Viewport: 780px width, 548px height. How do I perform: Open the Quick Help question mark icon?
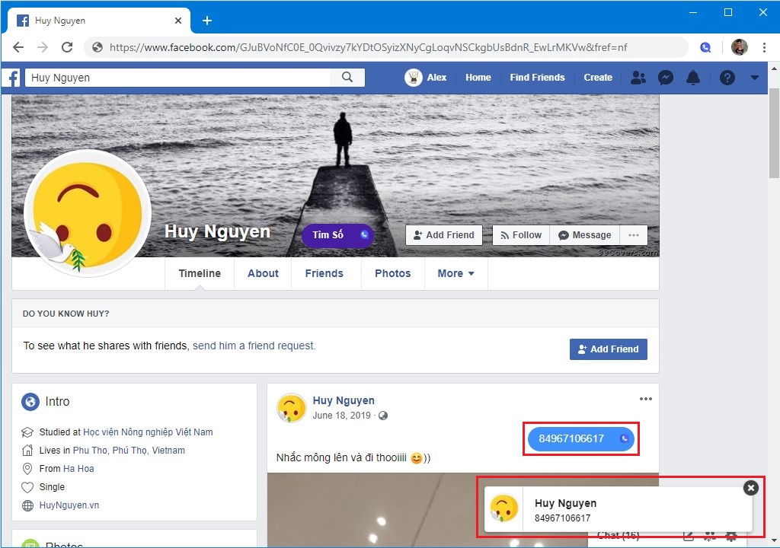coord(727,78)
